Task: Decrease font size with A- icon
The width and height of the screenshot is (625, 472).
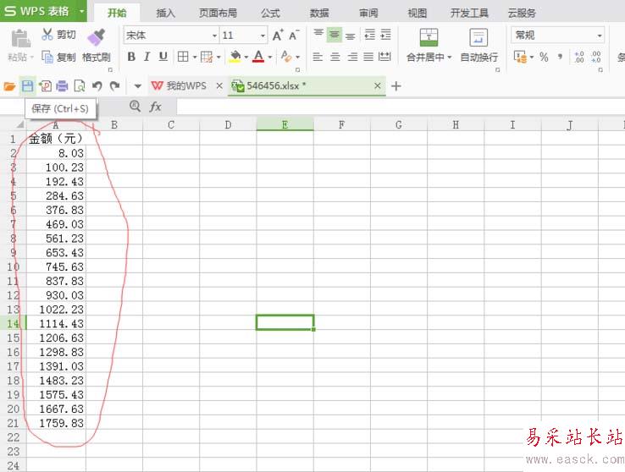Action: [x=294, y=35]
